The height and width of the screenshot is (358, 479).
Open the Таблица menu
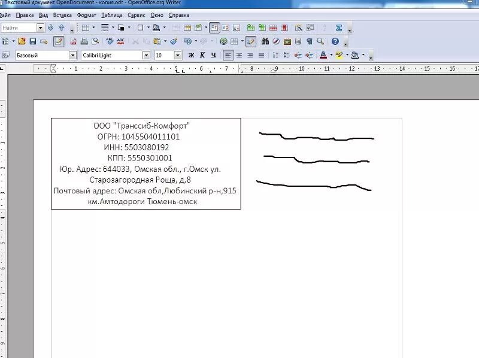coord(112,15)
